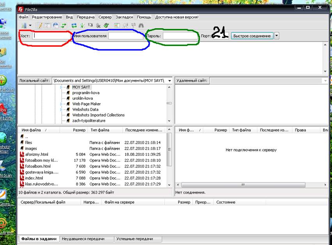
Task: Click the reconnect green checkmark icon
Action: [x=106, y=26]
